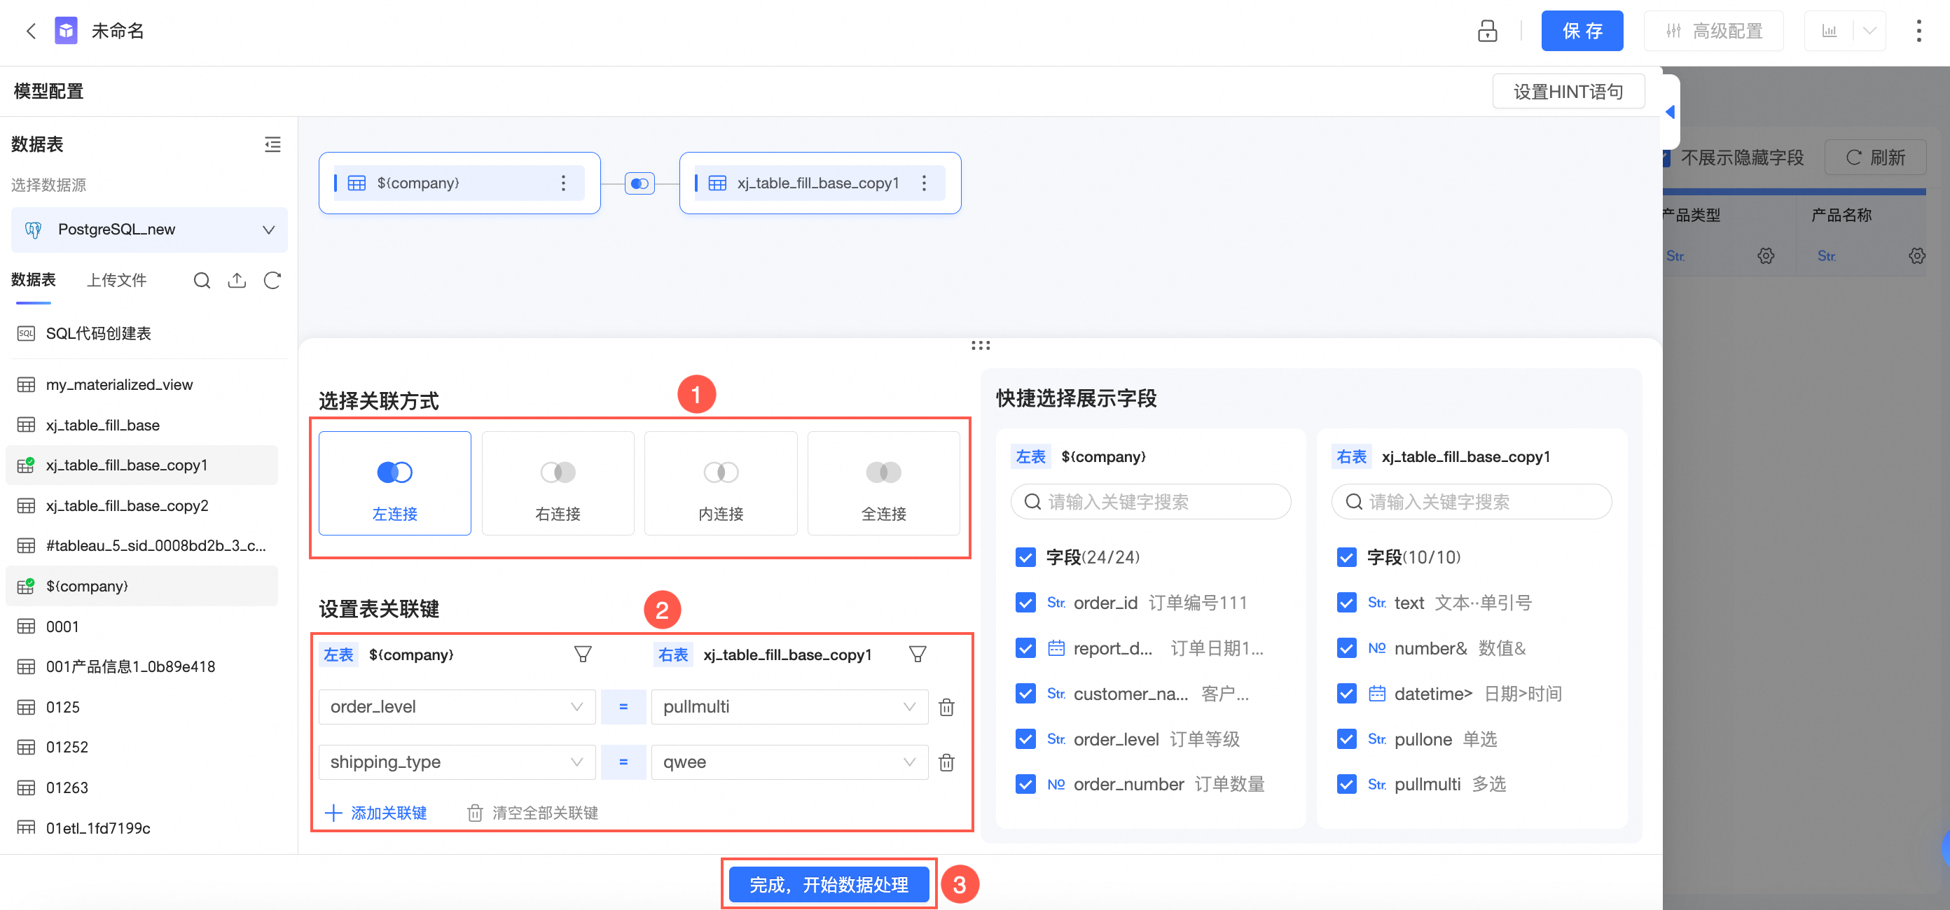Click filter icon for left table ${company}
Screen dimensions: 1950x910
[x=582, y=654]
